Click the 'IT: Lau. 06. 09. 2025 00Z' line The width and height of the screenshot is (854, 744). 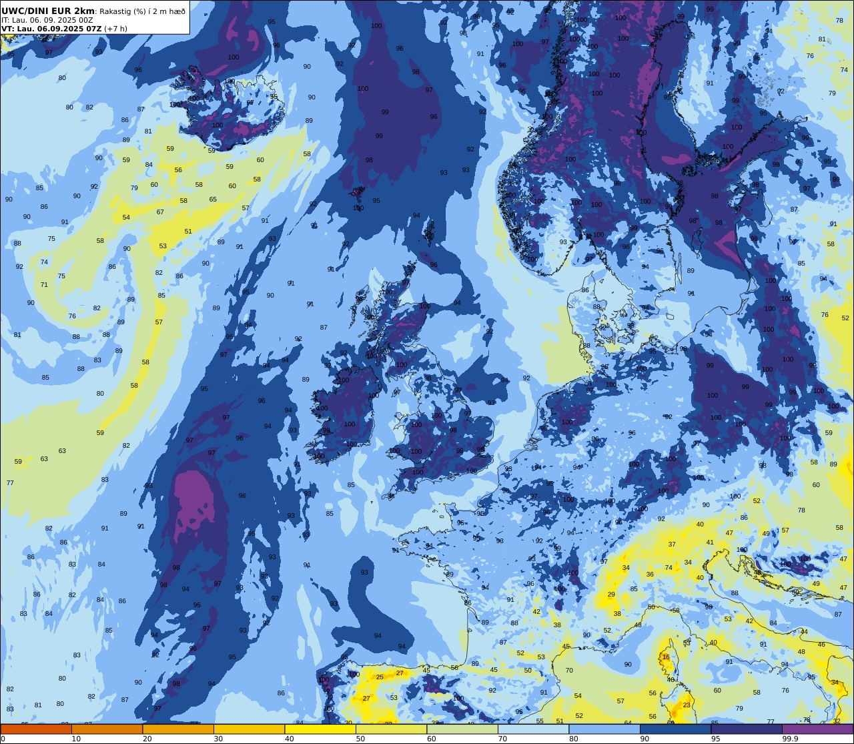[x=47, y=20]
